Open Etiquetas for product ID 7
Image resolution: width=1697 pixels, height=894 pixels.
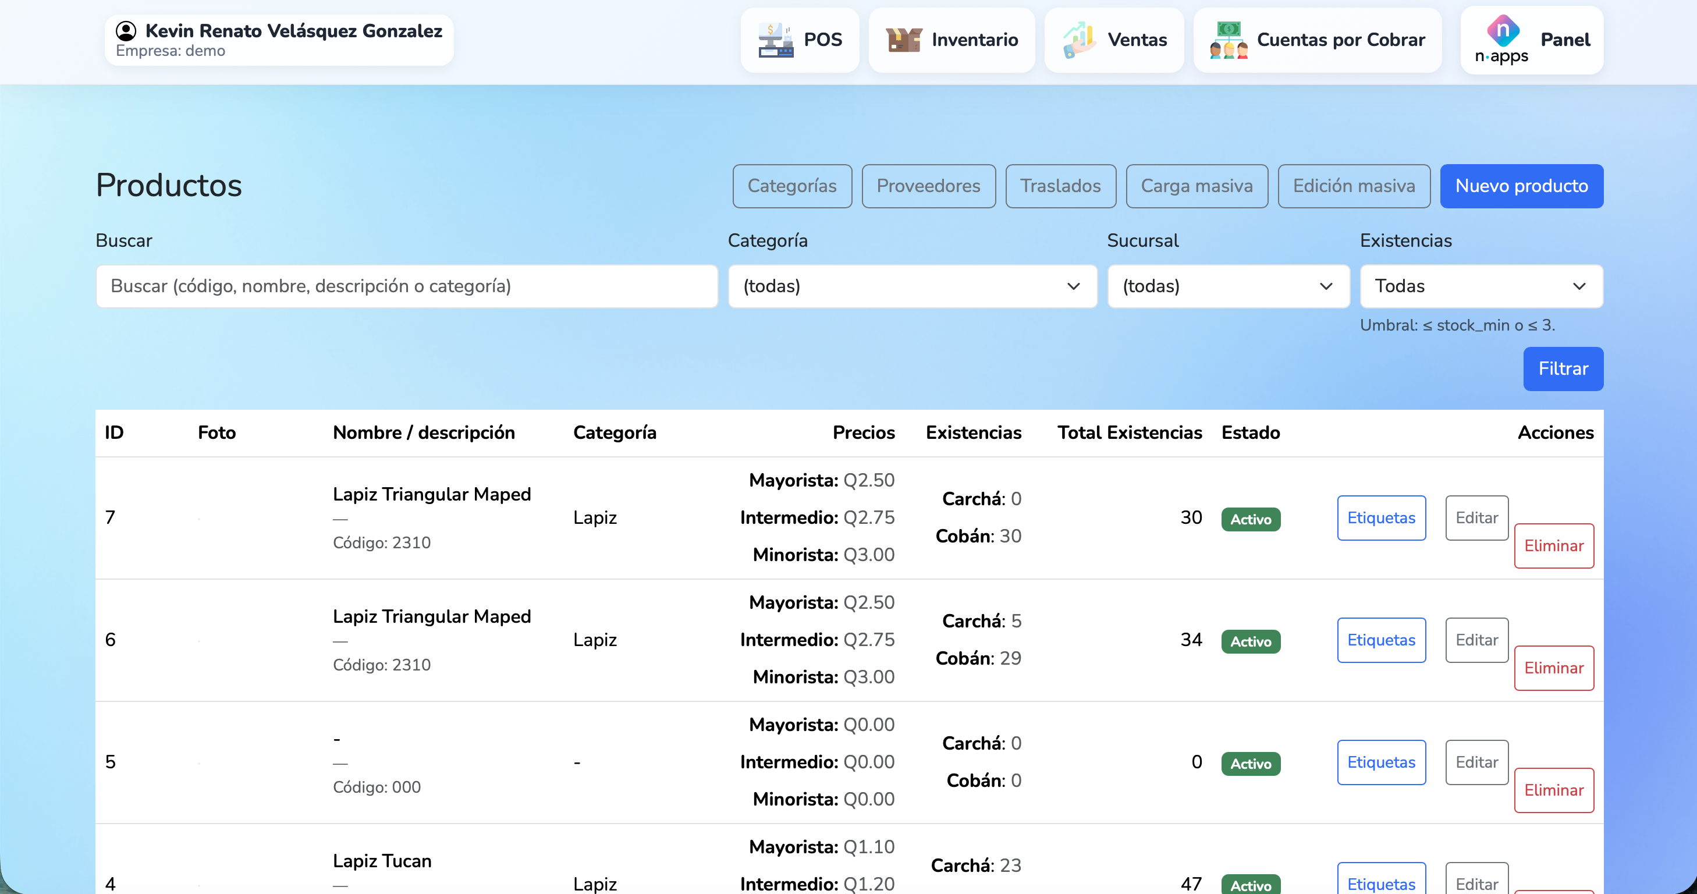[1381, 518]
